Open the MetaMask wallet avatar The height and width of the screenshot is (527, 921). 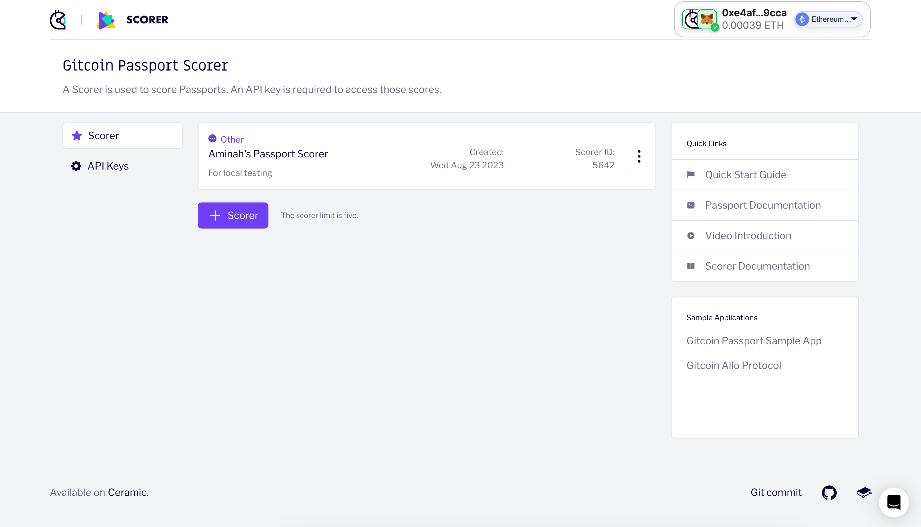pos(707,19)
